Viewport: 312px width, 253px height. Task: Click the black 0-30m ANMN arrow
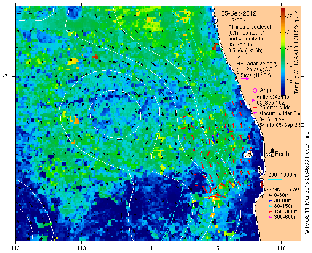pos(270,196)
